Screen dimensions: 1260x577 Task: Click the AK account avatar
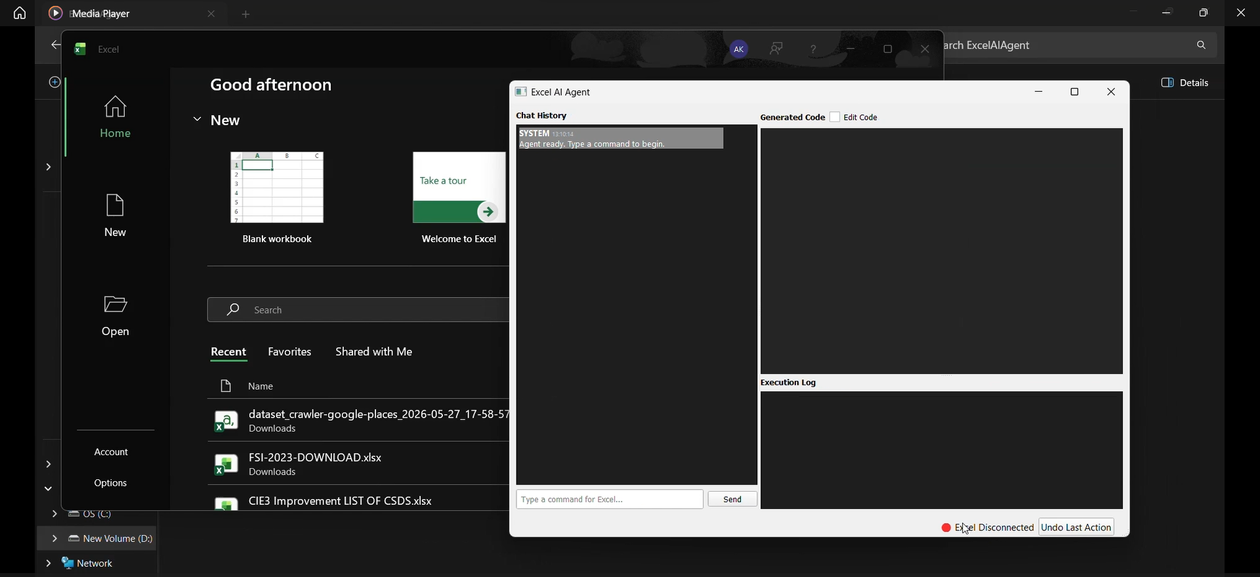[x=739, y=49]
